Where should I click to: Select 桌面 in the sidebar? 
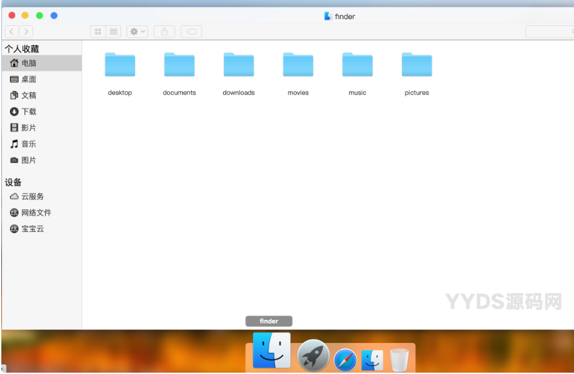pos(28,79)
